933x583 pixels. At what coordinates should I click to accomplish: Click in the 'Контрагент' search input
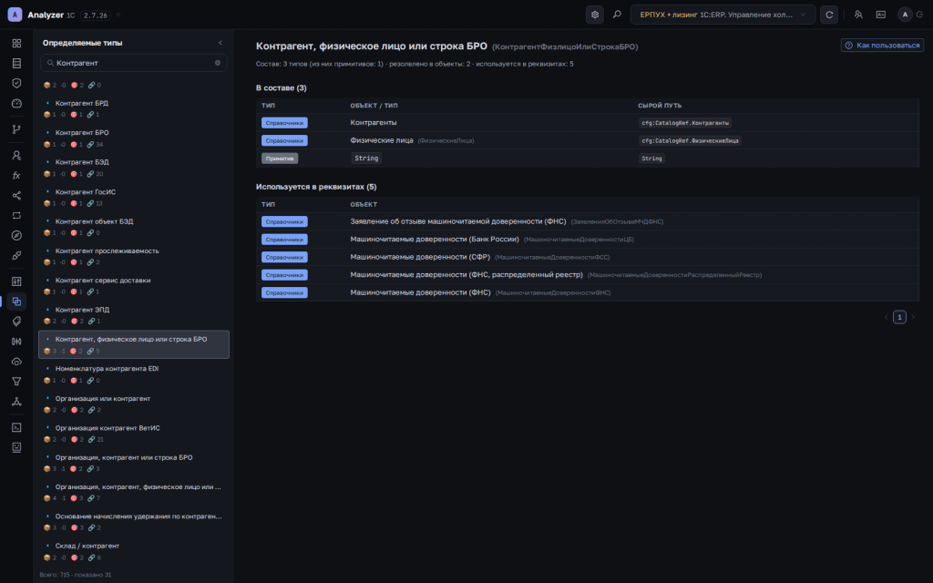[x=133, y=63]
